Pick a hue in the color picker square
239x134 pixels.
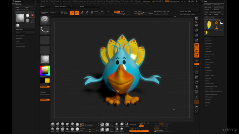[45, 70]
